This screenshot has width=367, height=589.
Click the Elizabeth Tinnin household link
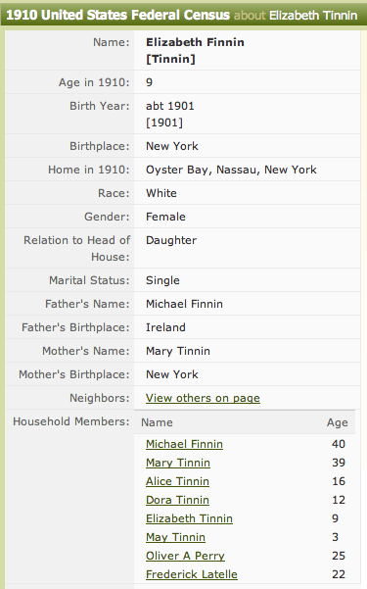pos(189,518)
